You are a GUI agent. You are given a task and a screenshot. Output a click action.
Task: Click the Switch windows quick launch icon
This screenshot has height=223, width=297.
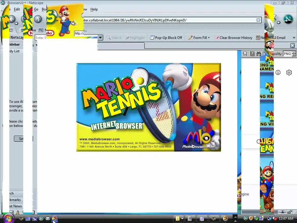pos(35,219)
